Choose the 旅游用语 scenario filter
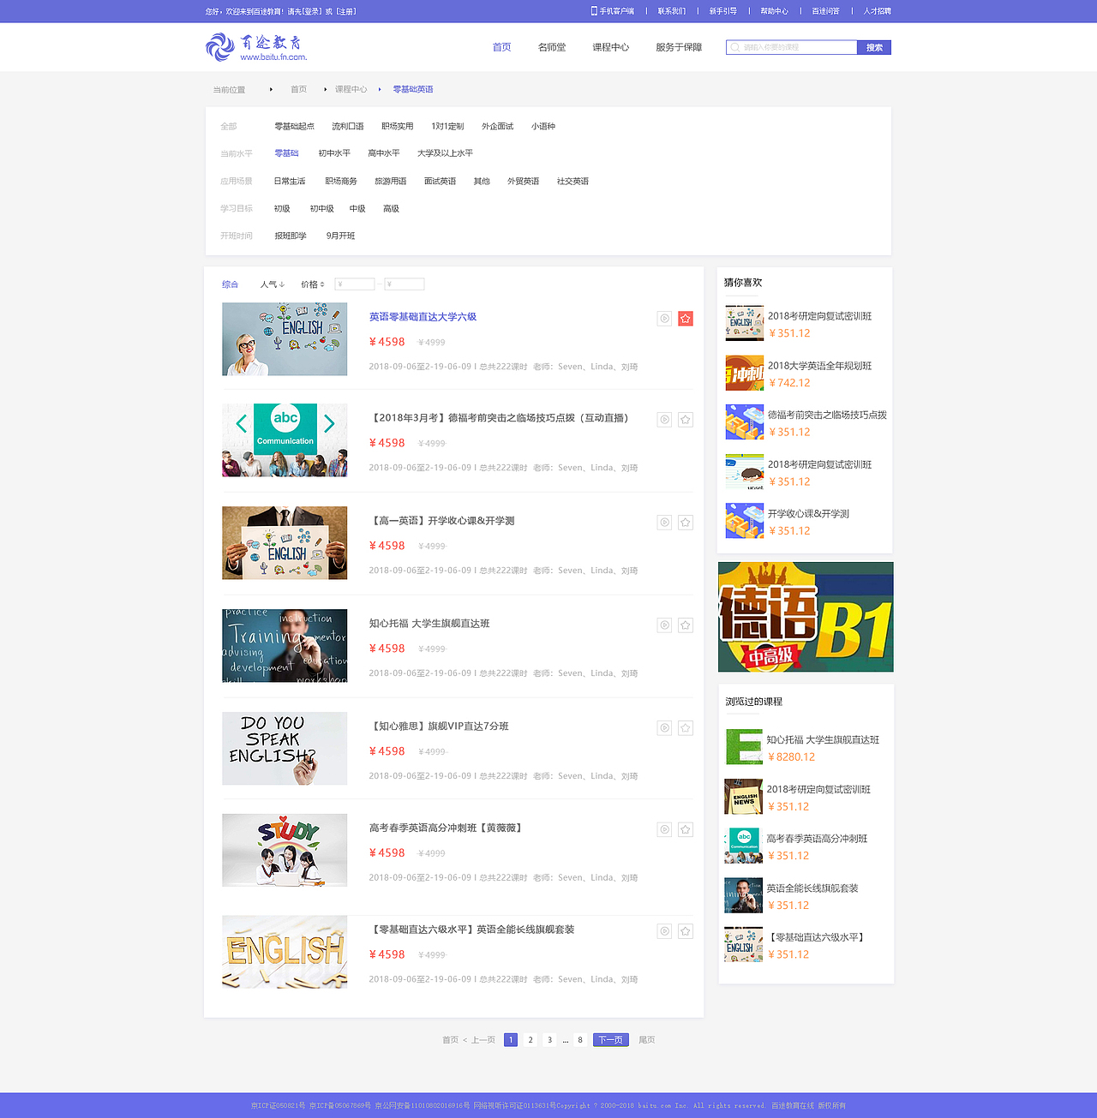Image resolution: width=1097 pixels, height=1118 pixels. tap(391, 182)
